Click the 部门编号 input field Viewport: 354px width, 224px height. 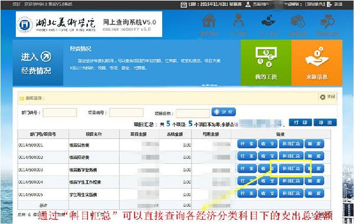click(x=60, y=112)
